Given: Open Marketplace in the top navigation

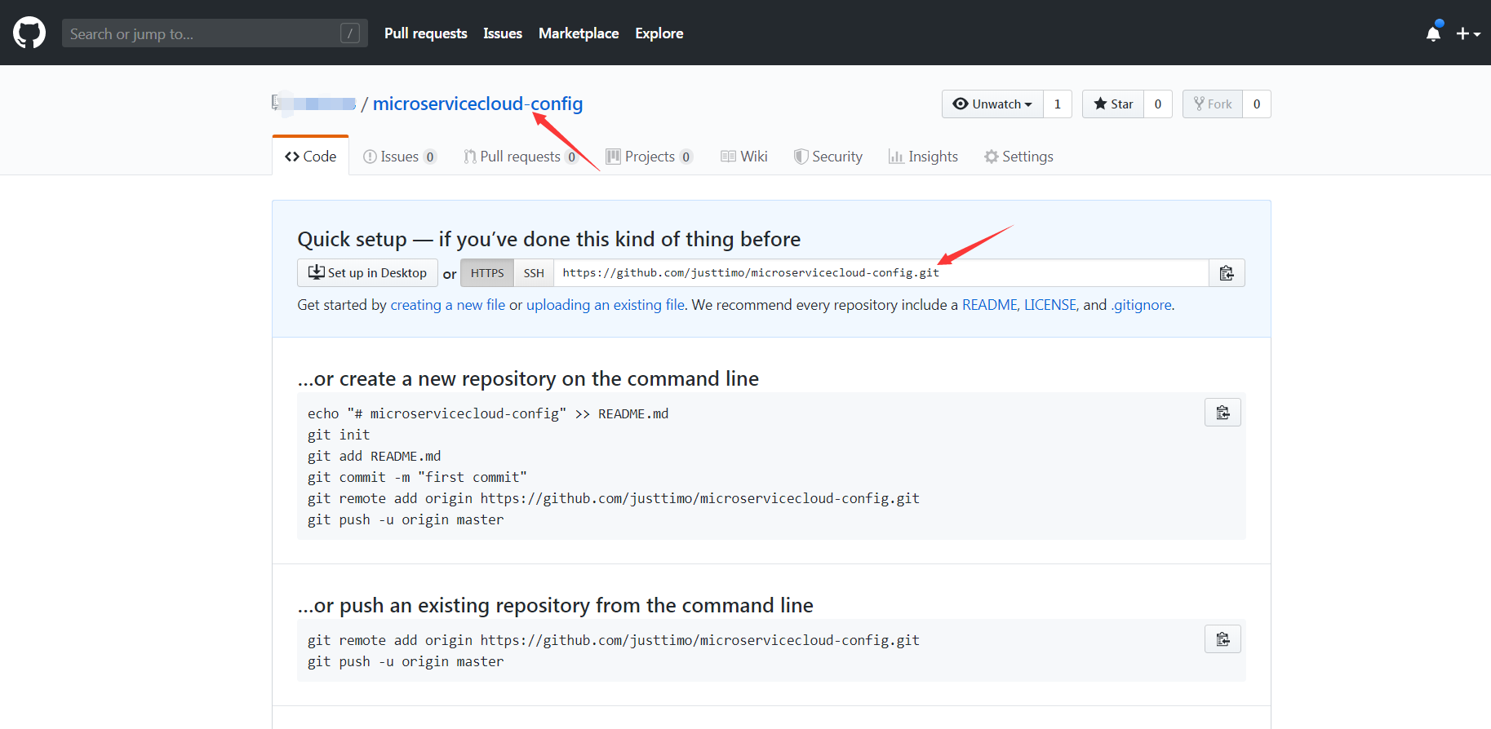Looking at the screenshot, I should (579, 33).
